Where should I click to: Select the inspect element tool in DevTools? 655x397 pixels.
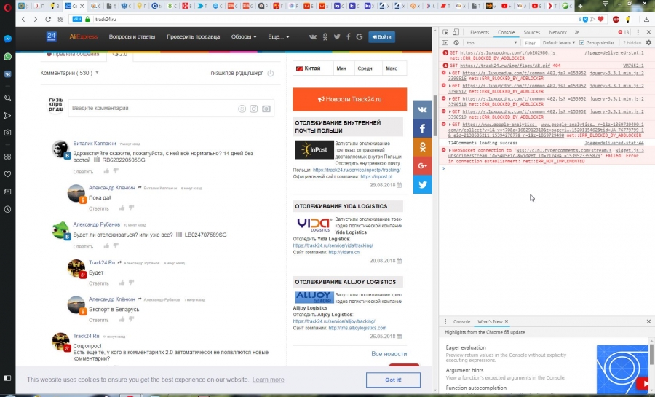click(445, 32)
